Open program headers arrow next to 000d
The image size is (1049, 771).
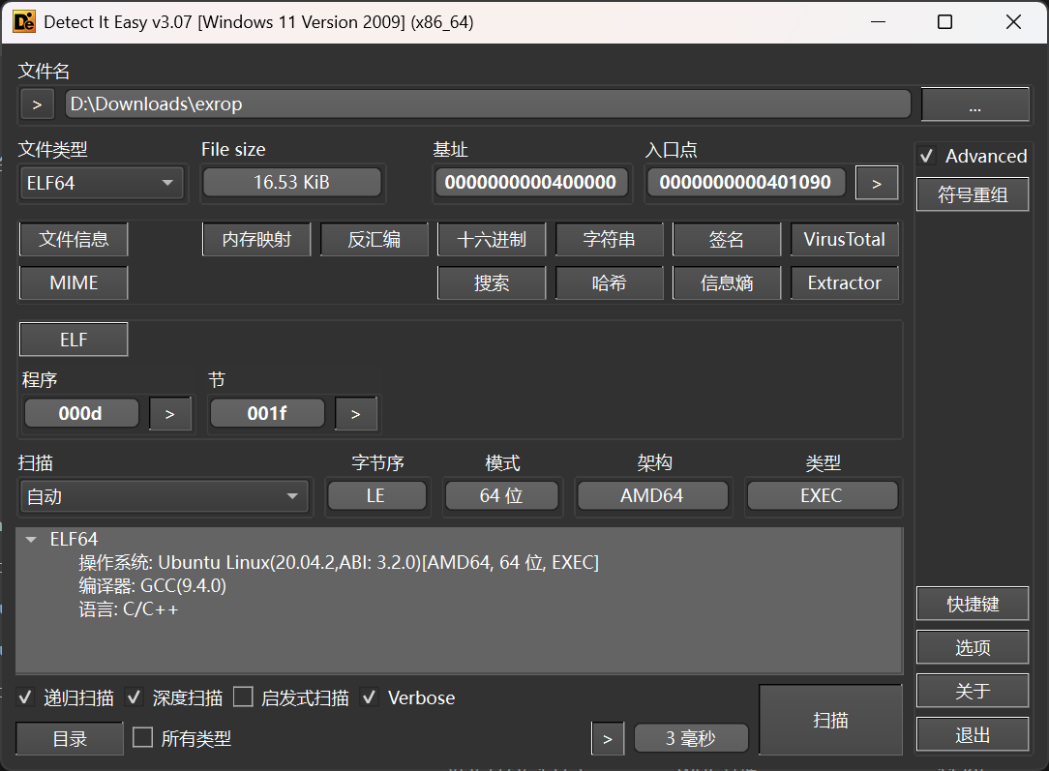tap(170, 414)
